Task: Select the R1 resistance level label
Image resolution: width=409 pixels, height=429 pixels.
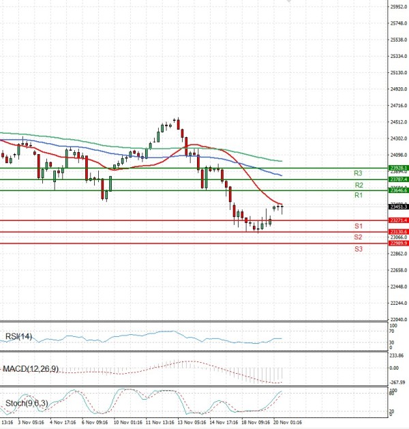Action: tap(358, 196)
